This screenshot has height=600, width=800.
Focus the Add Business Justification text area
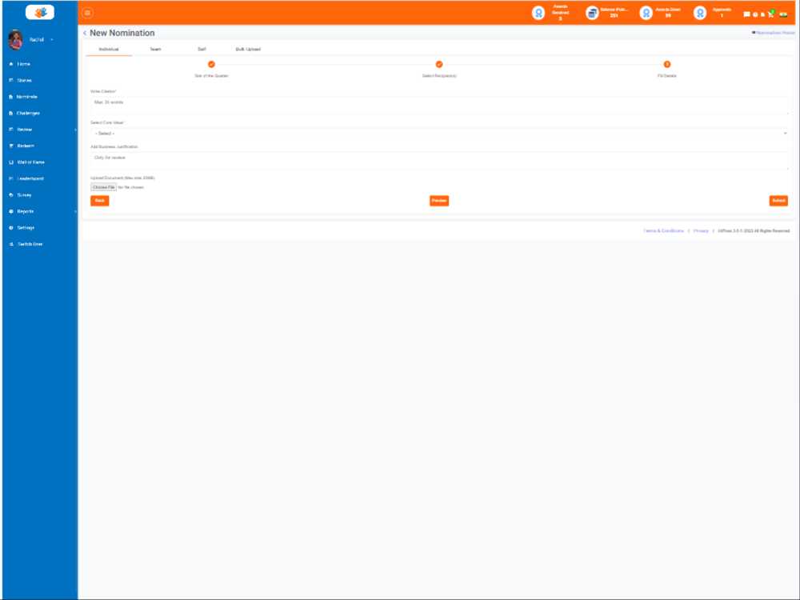click(439, 161)
